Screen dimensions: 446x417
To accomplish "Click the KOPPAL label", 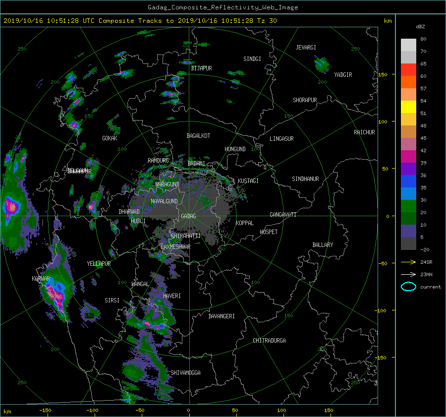I will [x=245, y=223].
